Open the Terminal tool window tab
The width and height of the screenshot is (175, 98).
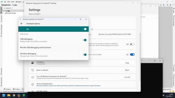(16, 89)
